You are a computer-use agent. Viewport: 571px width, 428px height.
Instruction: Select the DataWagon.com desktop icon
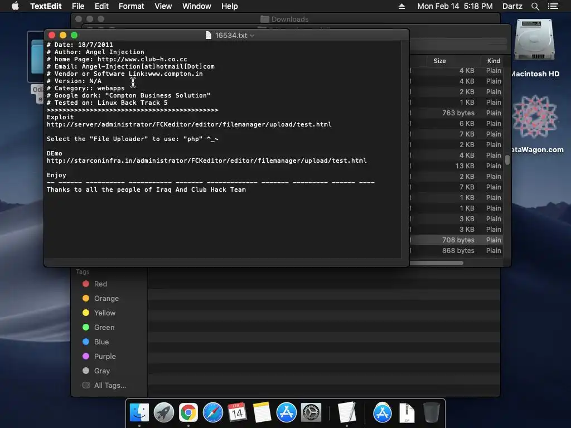[x=535, y=116]
